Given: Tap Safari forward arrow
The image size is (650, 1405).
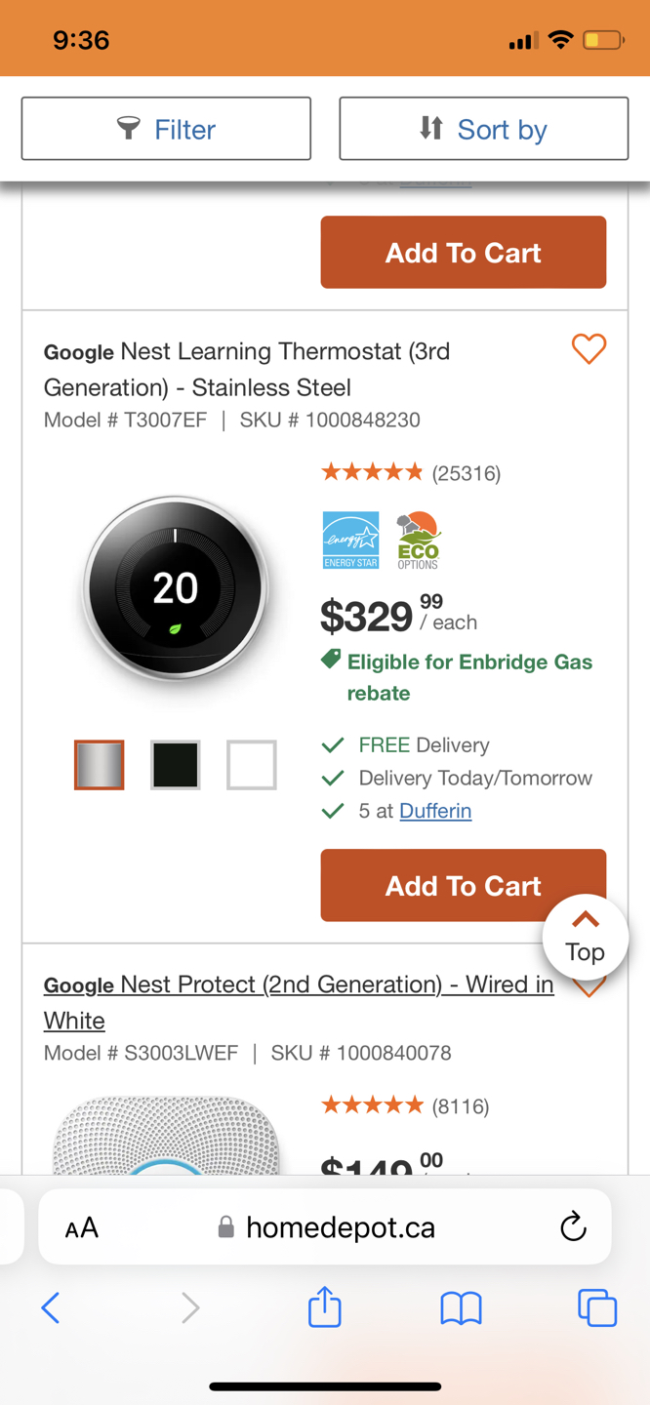Looking at the screenshot, I should pos(189,1307).
